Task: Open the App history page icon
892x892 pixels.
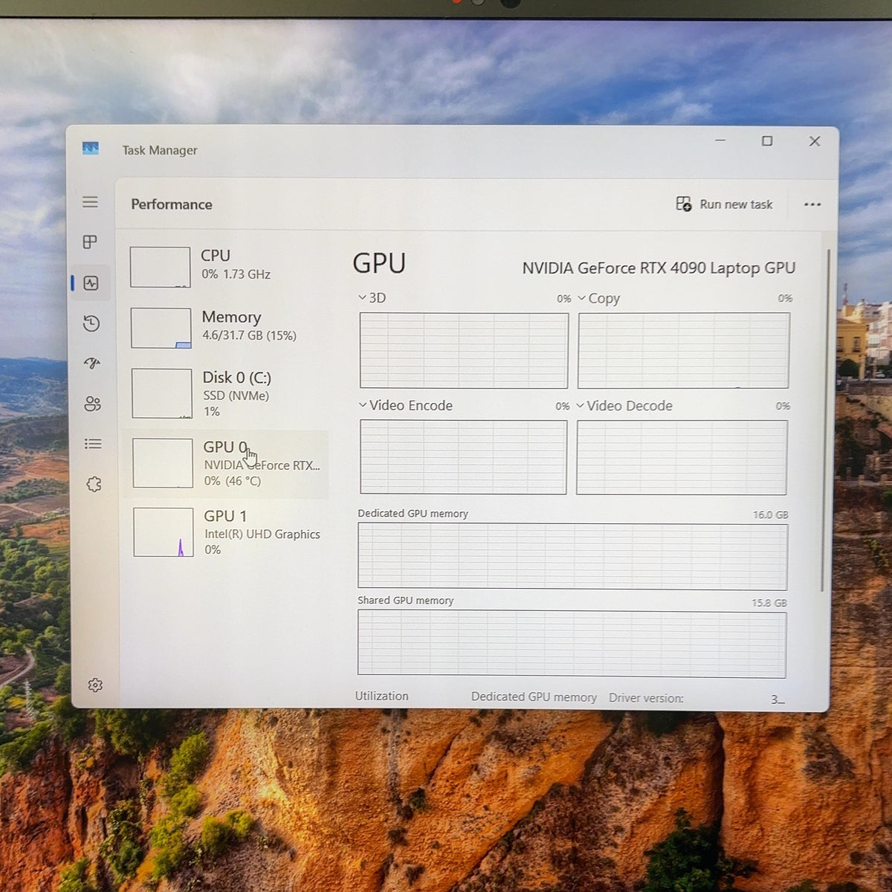Action: point(91,323)
